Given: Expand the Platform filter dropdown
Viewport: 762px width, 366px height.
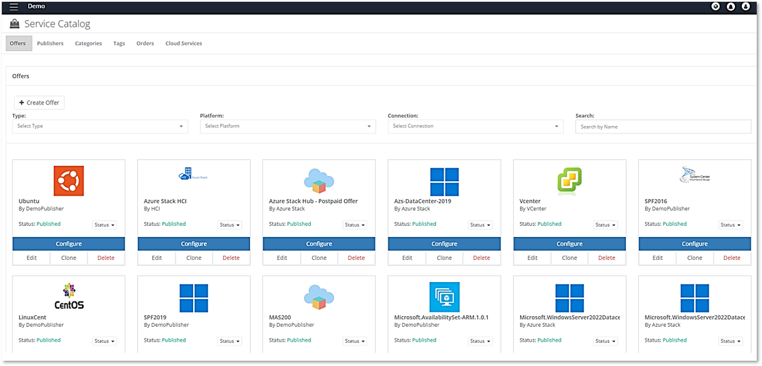Looking at the screenshot, I should click(288, 126).
